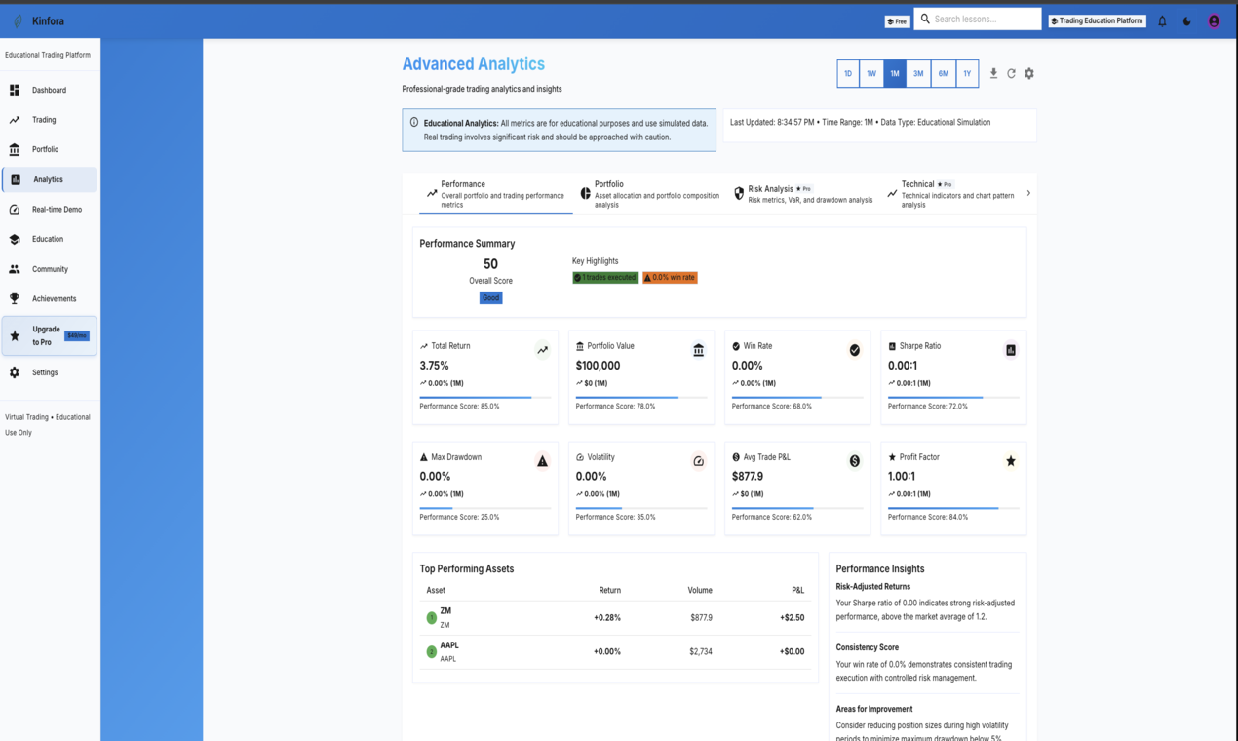
Task: Toggle dark mode moon icon
Action: tap(1187, 20)
